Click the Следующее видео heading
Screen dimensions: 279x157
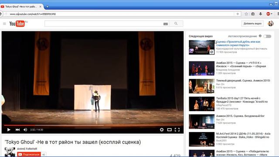(x=201, y=36)
